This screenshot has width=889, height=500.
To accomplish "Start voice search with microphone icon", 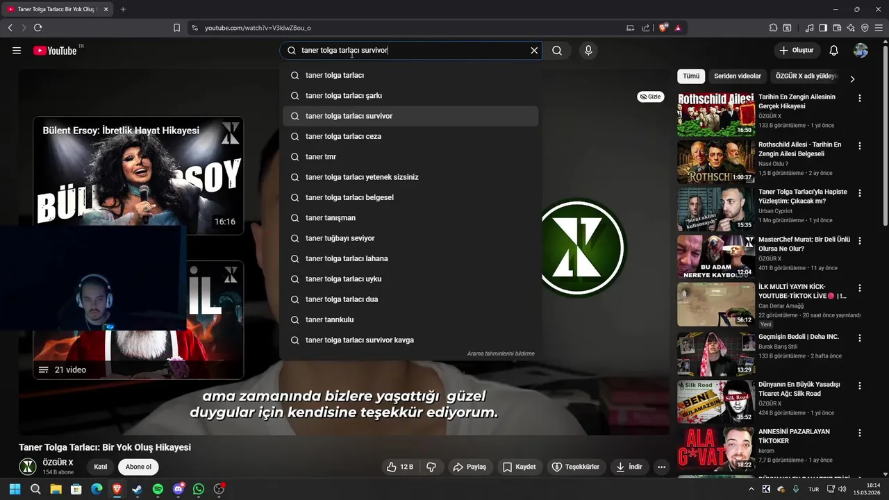I will (588, 51).
